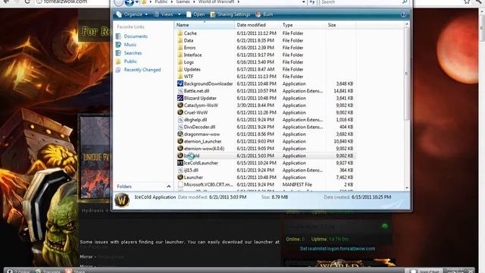Click Public in the breadcrumb path
The width and height of the screenshot is (485, 273).
pos(161,2)
